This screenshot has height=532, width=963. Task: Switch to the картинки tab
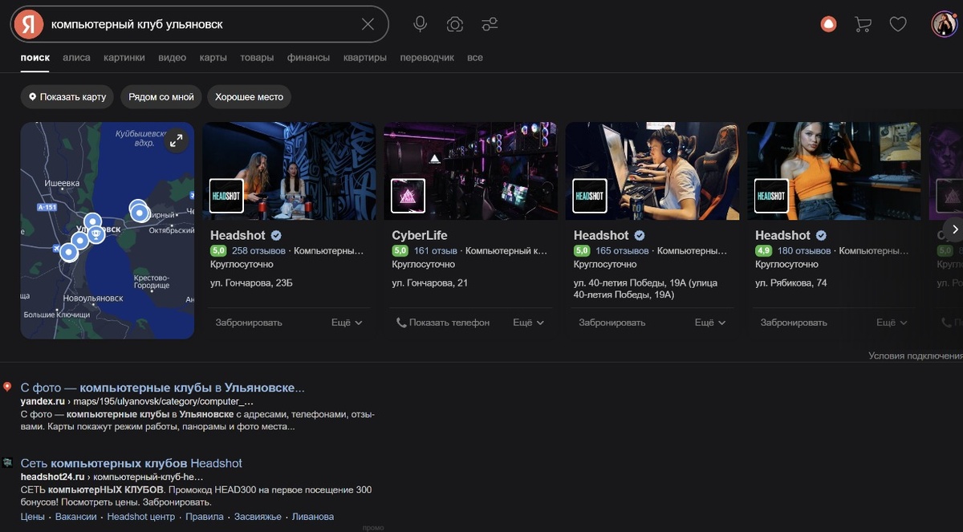click(x=124, y=58)
